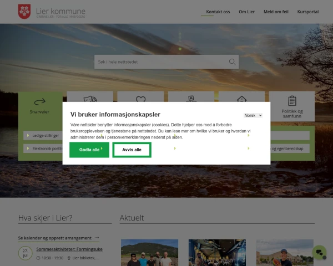Image resolution: width=333 pixels, height=266 pixels.
Task: Open Meld om feil in navigation
Action: (x=276, y=12)
